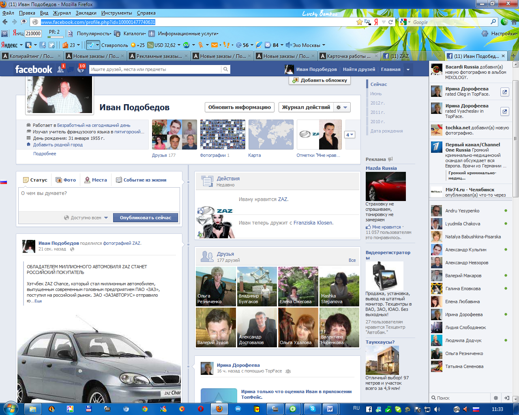Open chat sidebar settings gear
This screenshot has height=415, width=519.
click(495, 398)
